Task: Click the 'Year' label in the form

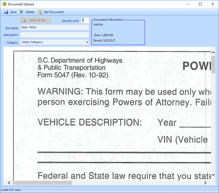Action: (x=167, y=123)
